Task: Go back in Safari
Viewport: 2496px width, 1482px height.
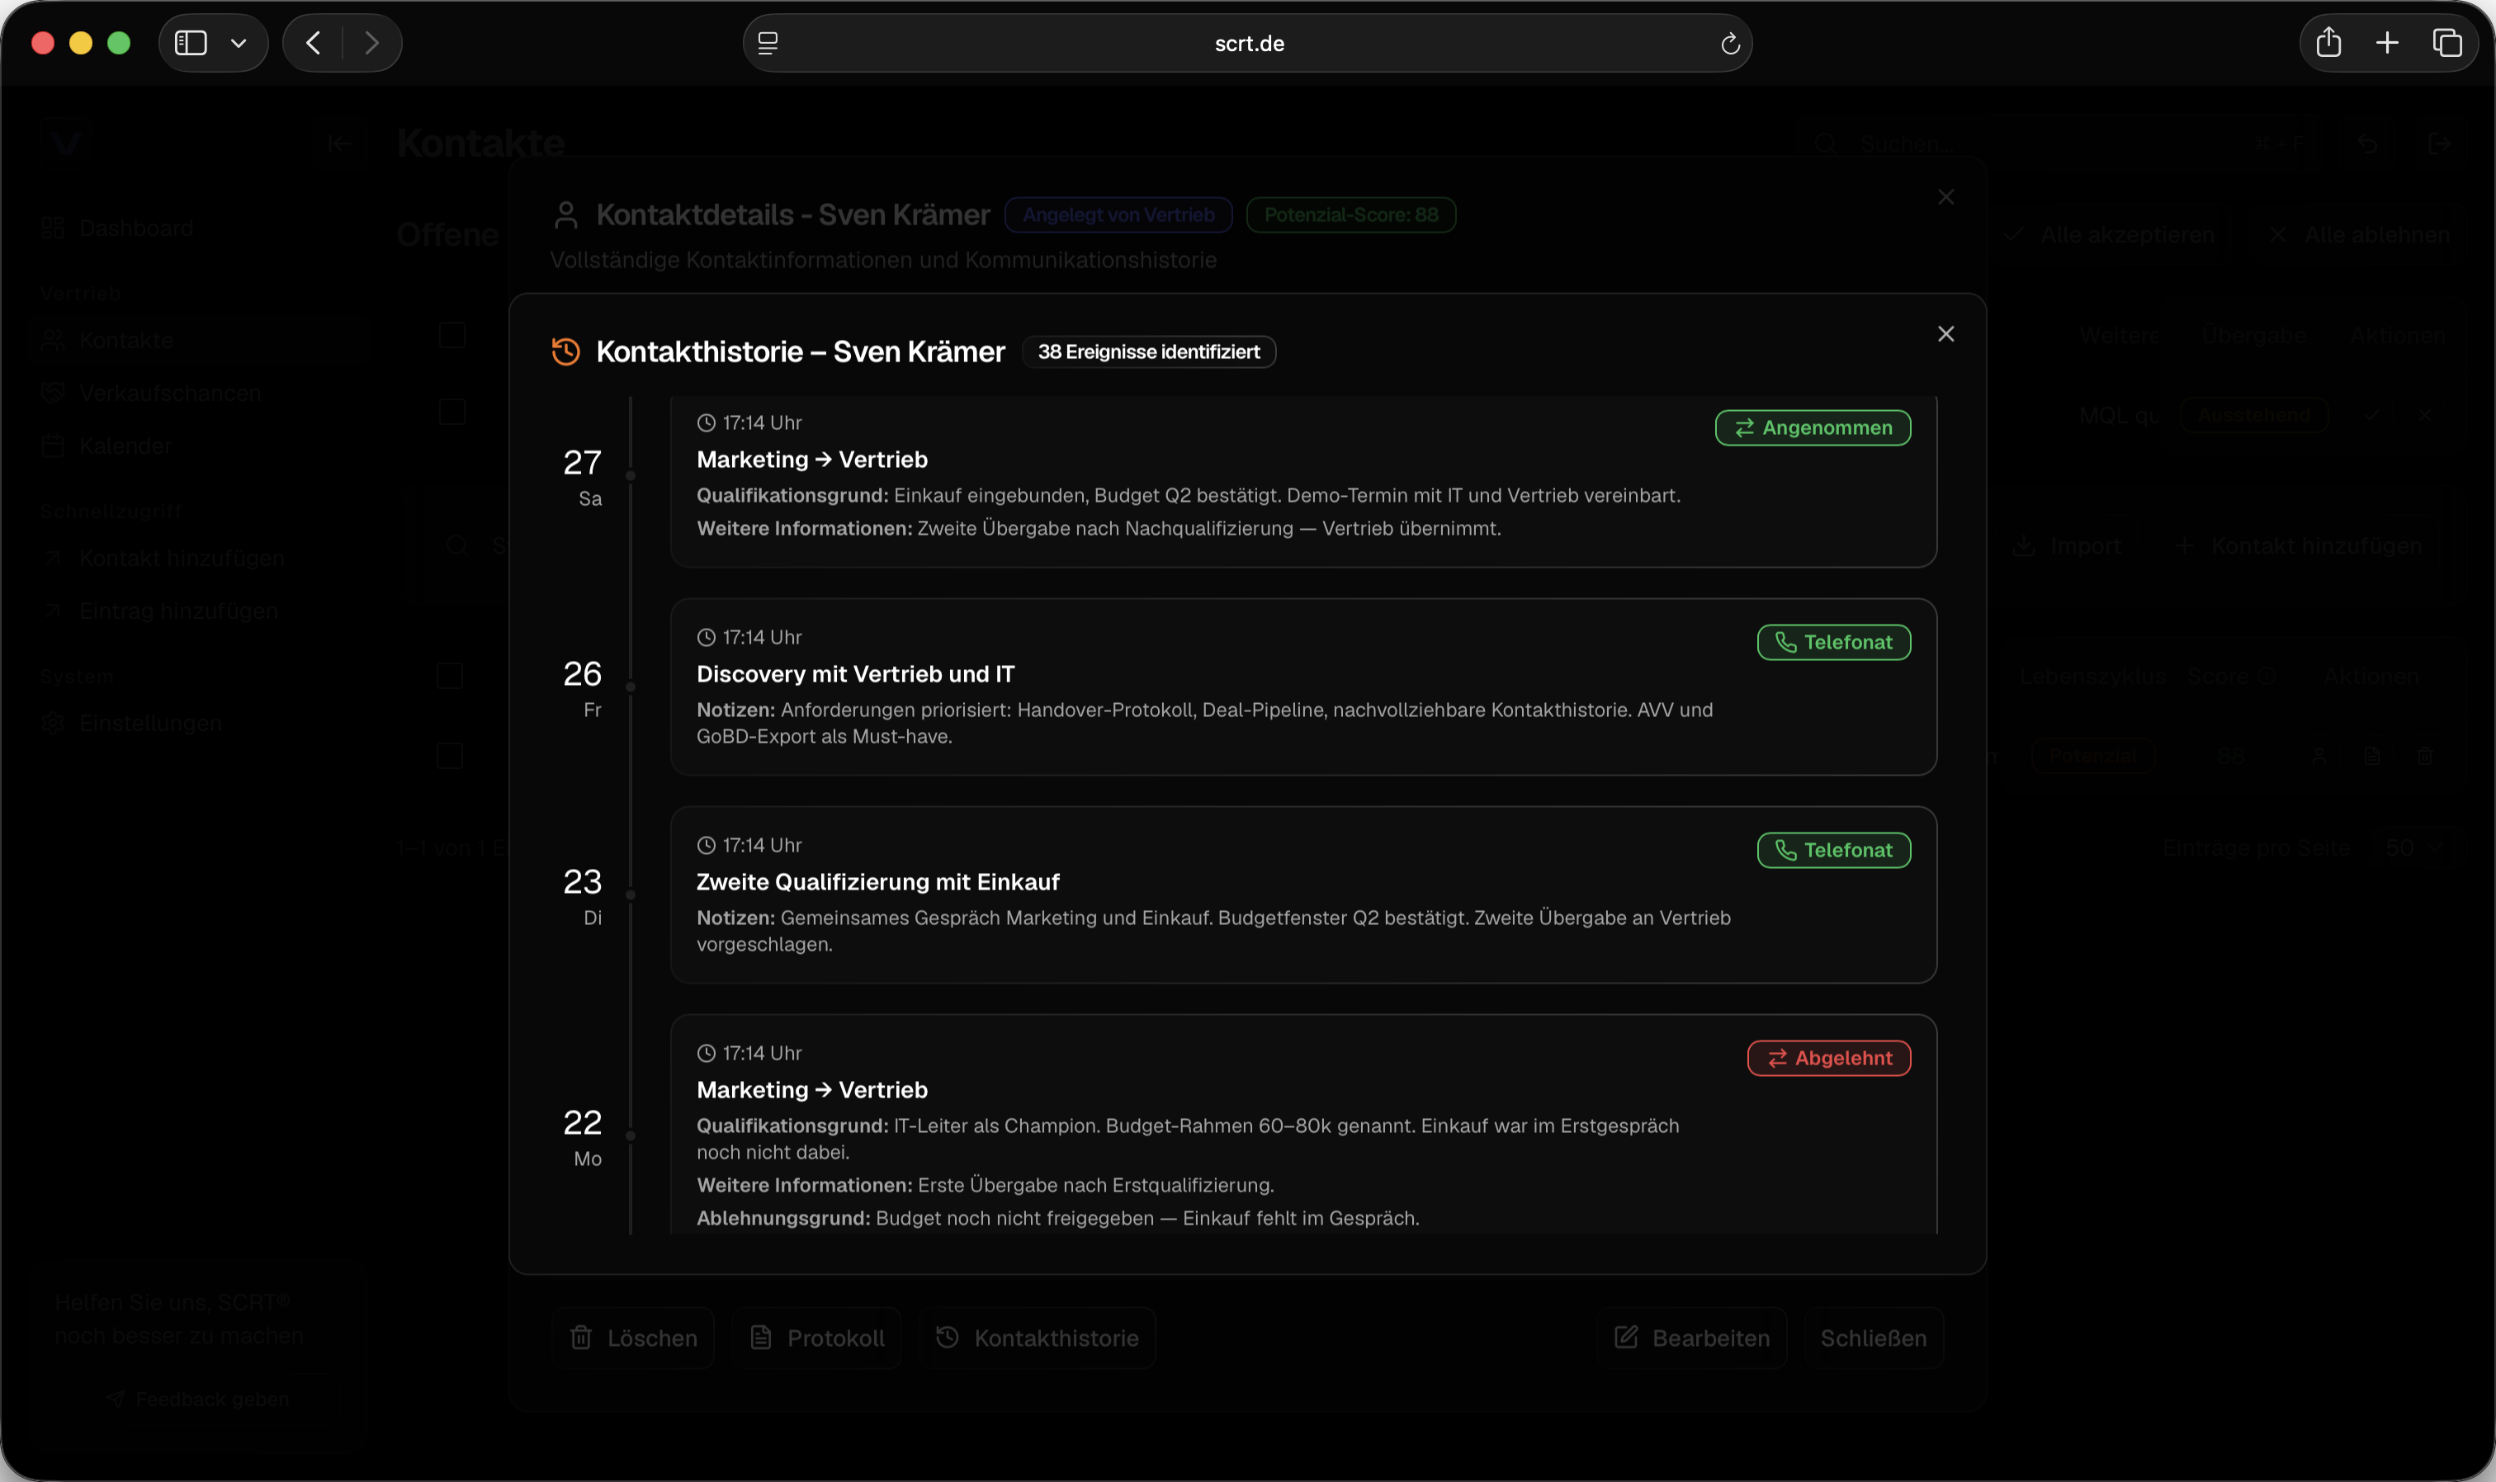Action: pyautogui.click(x=313, y=43)
